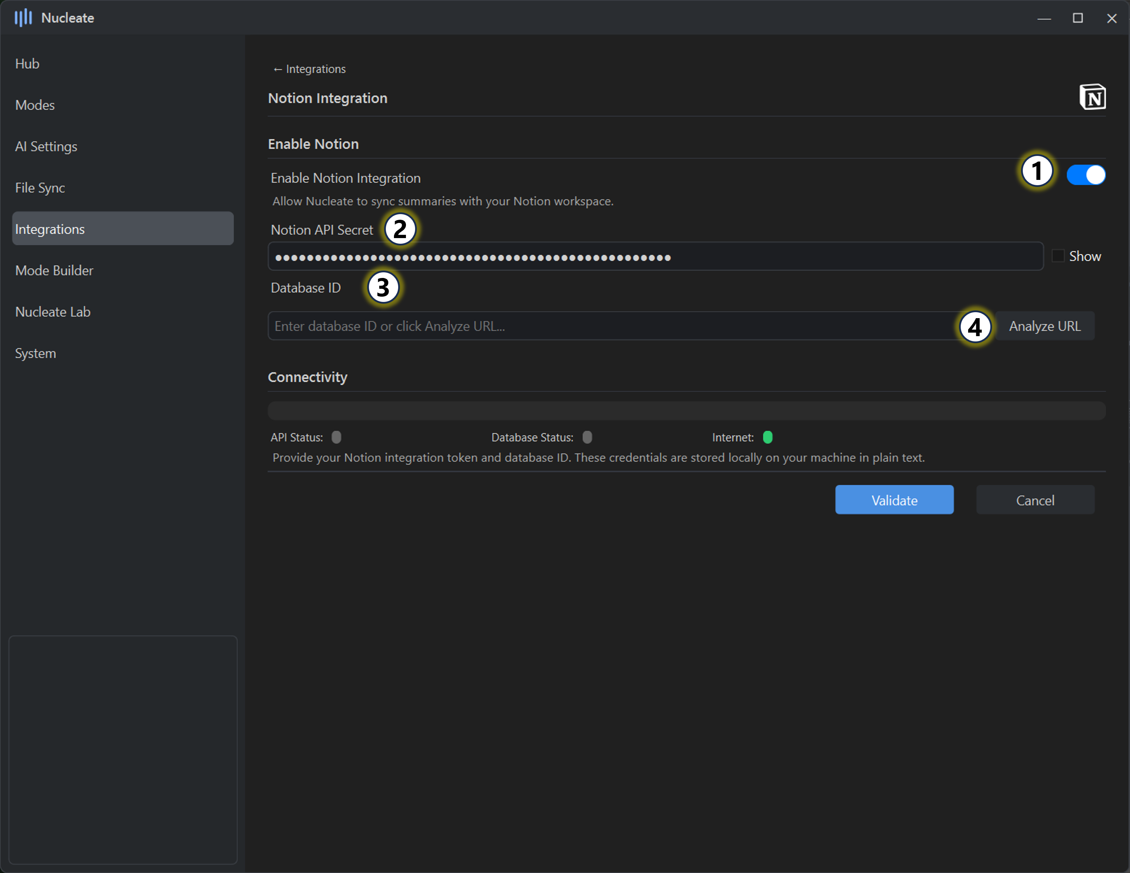Click the Cancel button
This screenshot has width=1130, height=873.
(1035, 500)
